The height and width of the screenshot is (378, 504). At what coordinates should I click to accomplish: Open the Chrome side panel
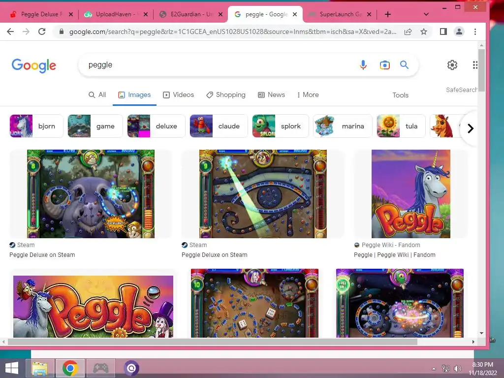443,31
